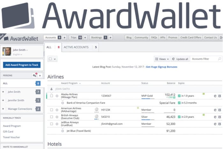
Task: Click the Gift Card manual tracking link
Action: tap(8, 131)
